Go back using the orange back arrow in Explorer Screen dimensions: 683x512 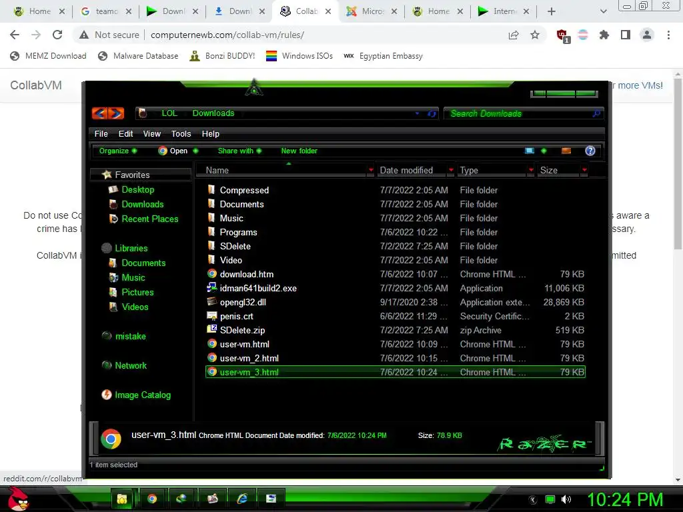click(100, 113)
